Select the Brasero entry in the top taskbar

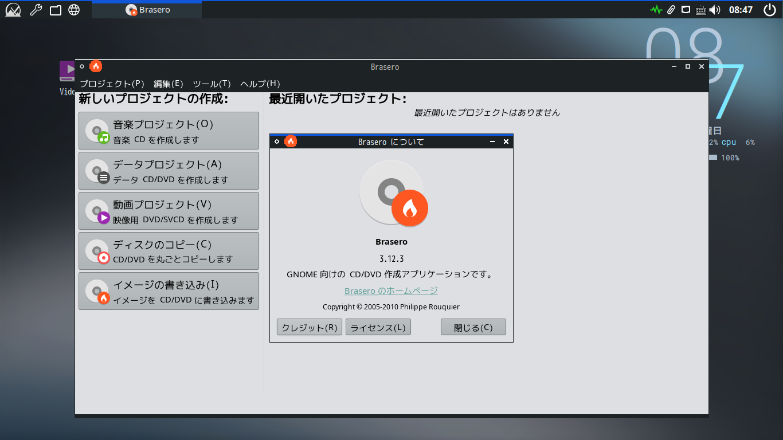click(x=147, y=10)
